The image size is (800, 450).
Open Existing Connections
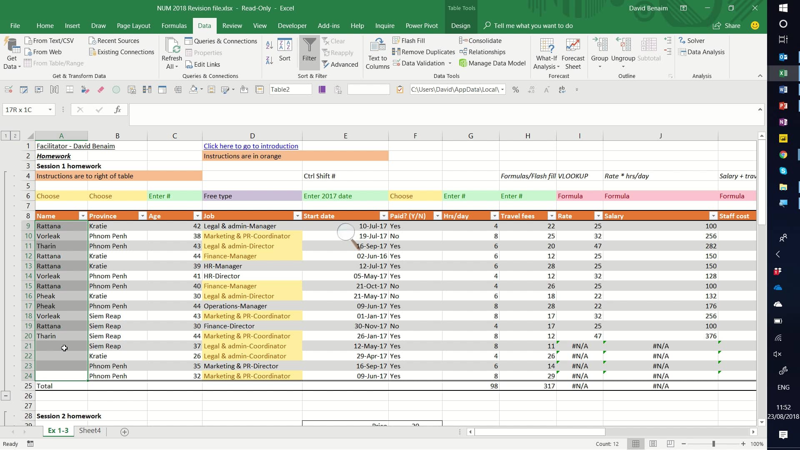coord(121,52)
